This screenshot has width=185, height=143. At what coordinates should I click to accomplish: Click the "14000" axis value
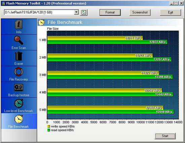tap(178, 122)
